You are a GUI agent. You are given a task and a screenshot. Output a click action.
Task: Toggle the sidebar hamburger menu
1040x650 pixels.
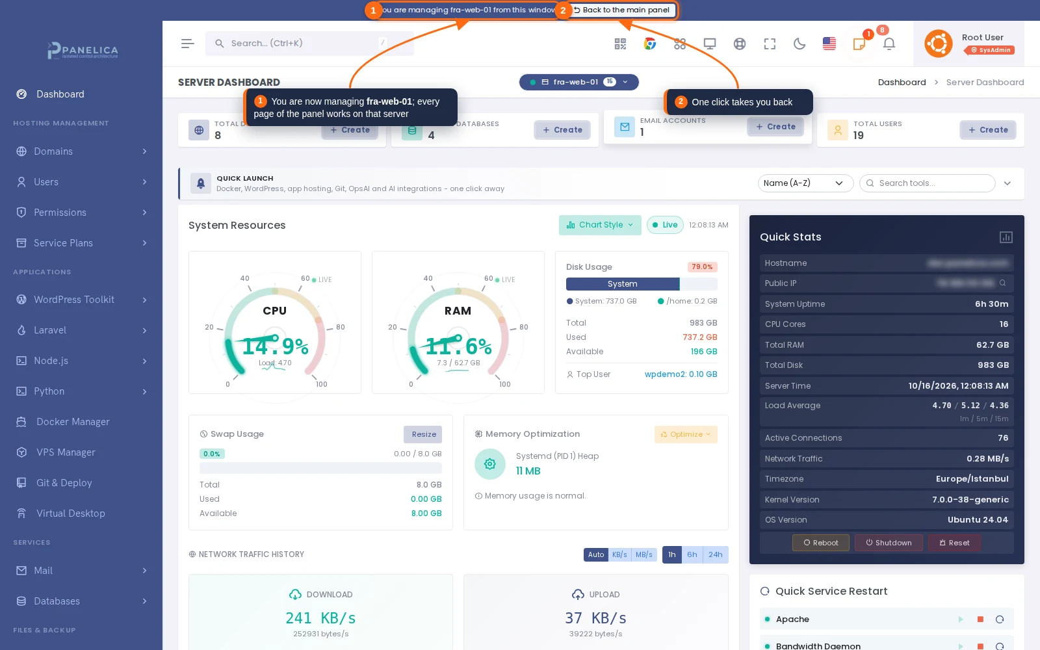point(188,44)
